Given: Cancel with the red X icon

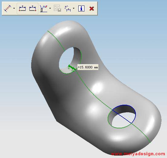Looking at the screenshot, I should [92, 8].
